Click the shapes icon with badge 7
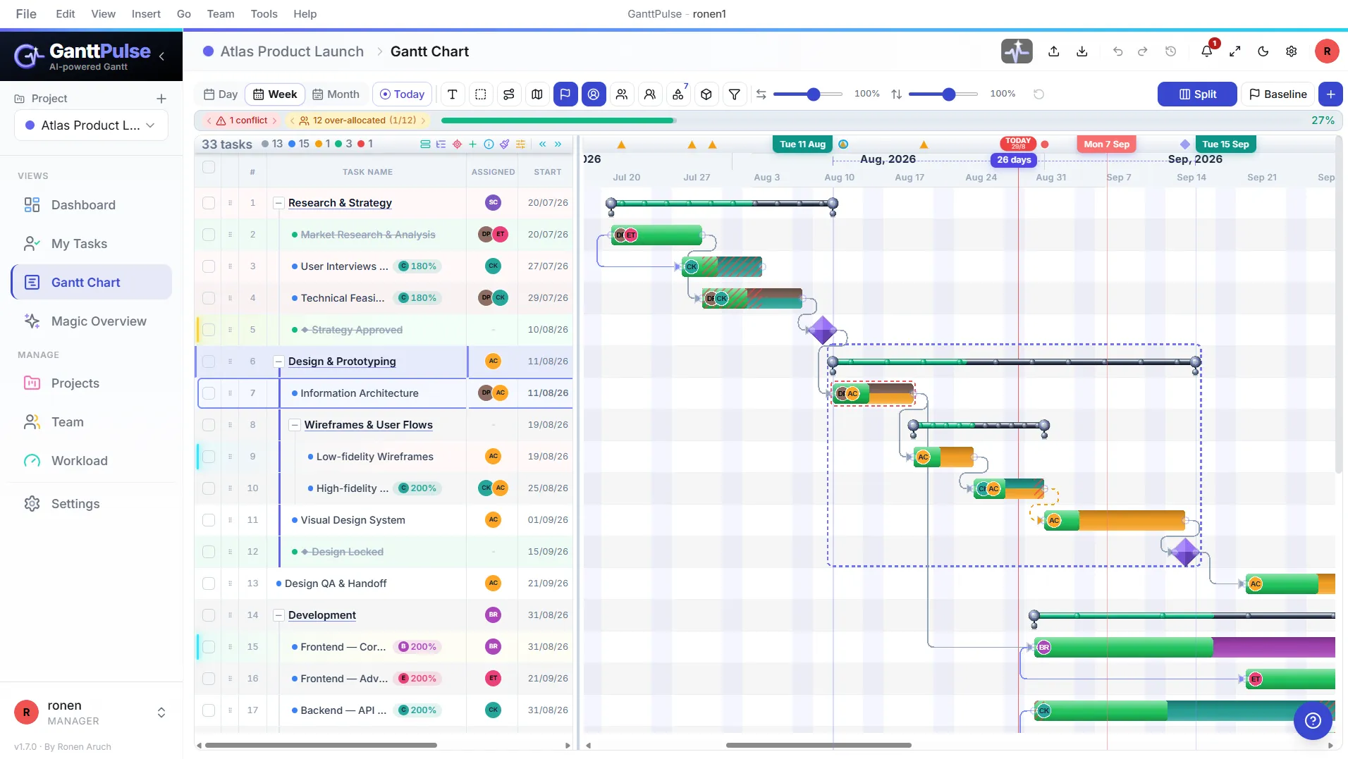Image resolution: width=1348 pixels, height=759 pixels. click(x=678, y=94)
